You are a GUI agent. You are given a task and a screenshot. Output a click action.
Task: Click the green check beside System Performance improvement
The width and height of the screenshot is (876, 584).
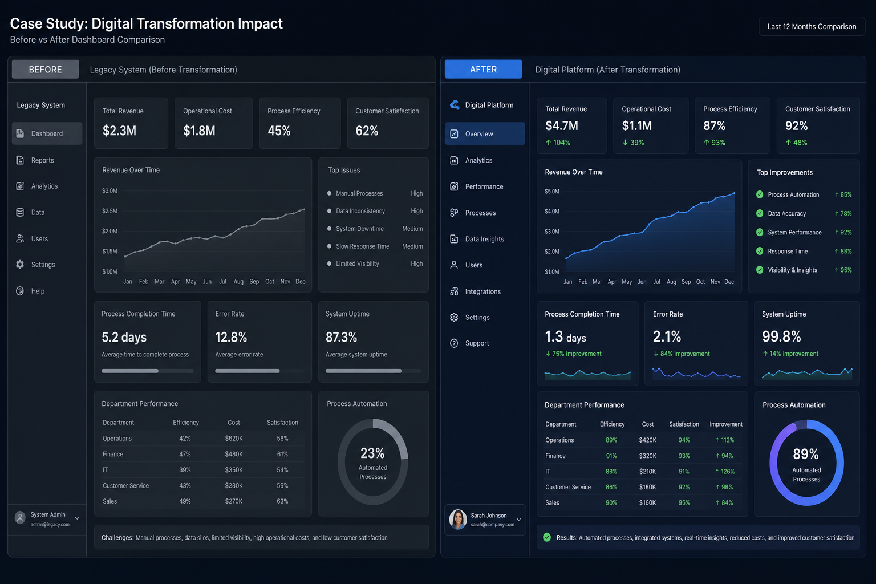pos(760,232)
